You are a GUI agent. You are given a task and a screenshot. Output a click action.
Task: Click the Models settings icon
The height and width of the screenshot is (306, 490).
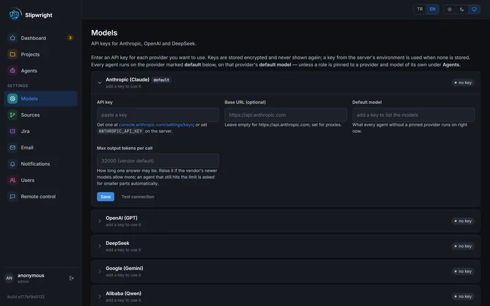click(12, 99)
